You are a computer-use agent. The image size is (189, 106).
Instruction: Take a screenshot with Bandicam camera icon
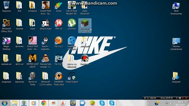point(180,98)
